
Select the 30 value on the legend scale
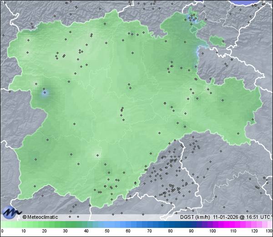tap(65, 231)
